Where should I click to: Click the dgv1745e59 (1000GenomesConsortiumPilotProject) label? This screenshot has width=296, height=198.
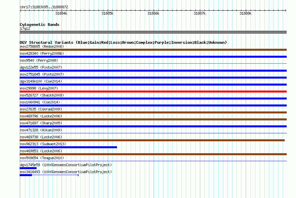coord(66,165)
